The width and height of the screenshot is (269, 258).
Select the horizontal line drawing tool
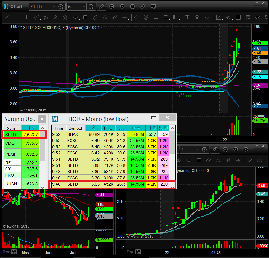click(x=17, y=17)
